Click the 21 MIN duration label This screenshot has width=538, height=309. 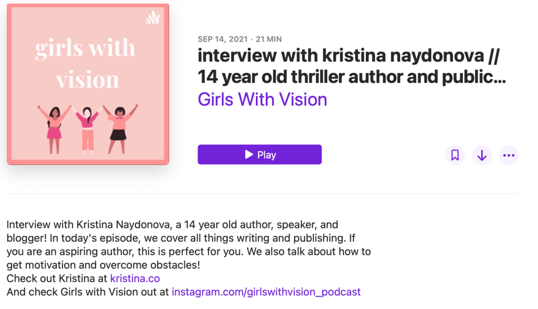click(268, 39)
